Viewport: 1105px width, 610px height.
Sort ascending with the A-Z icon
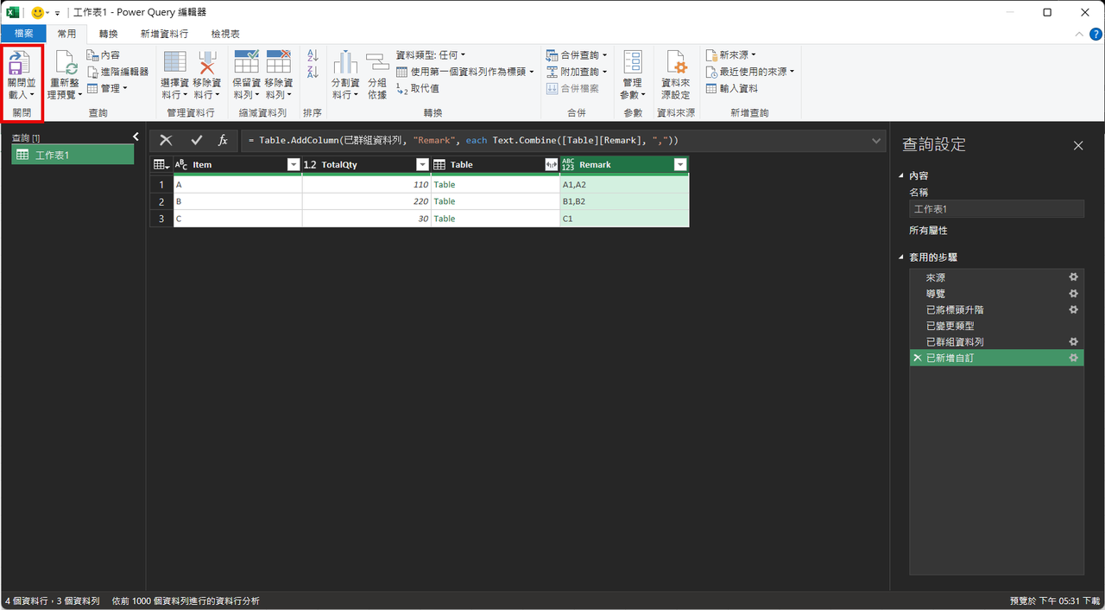(x=313, y=55)
